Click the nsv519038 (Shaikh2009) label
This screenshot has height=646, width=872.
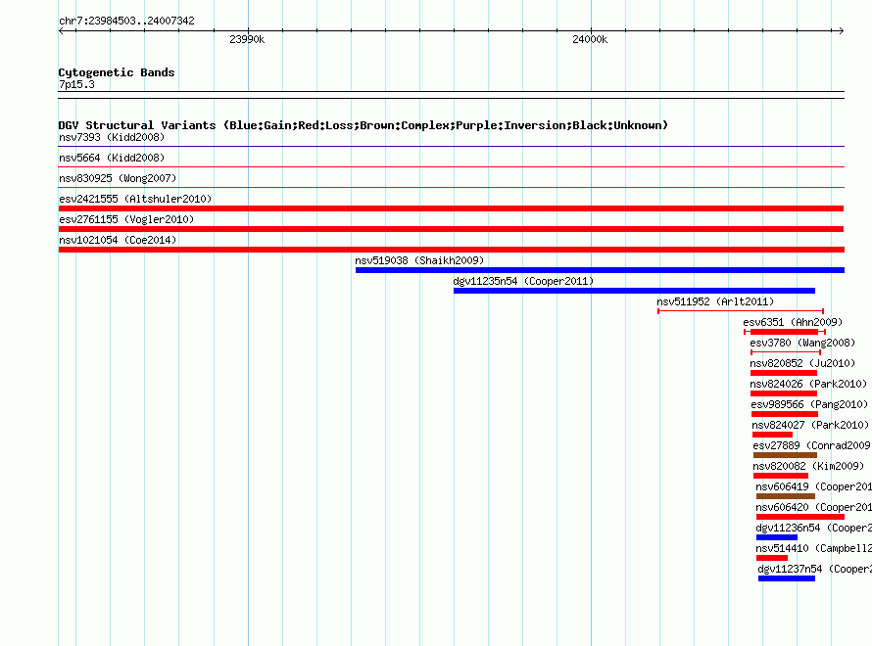[419, 260]
